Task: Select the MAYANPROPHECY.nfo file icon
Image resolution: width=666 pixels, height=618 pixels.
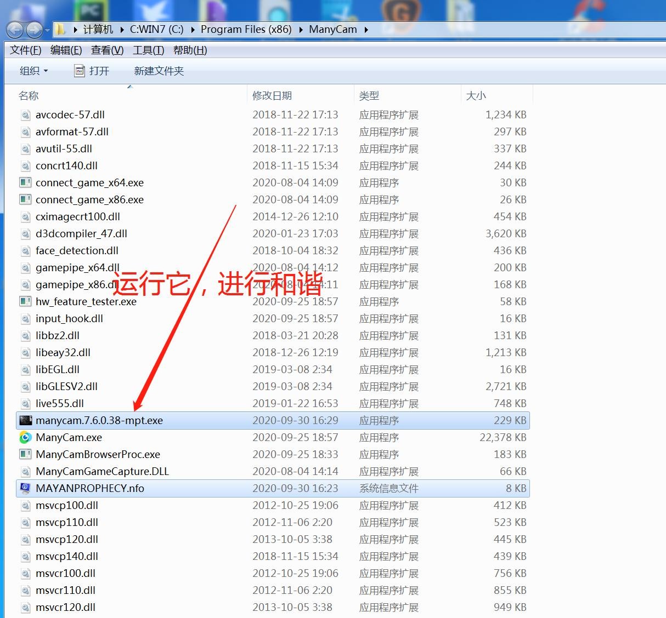Action: pos(25,489)
